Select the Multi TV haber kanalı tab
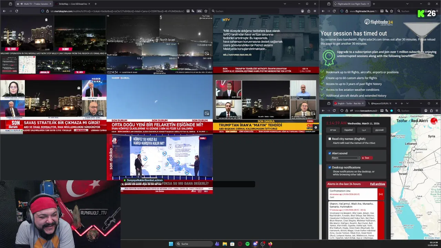 pos(34,4)
